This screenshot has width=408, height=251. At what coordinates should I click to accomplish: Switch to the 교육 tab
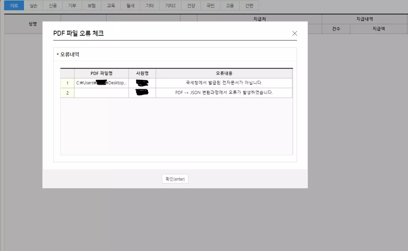coord(111,5)
